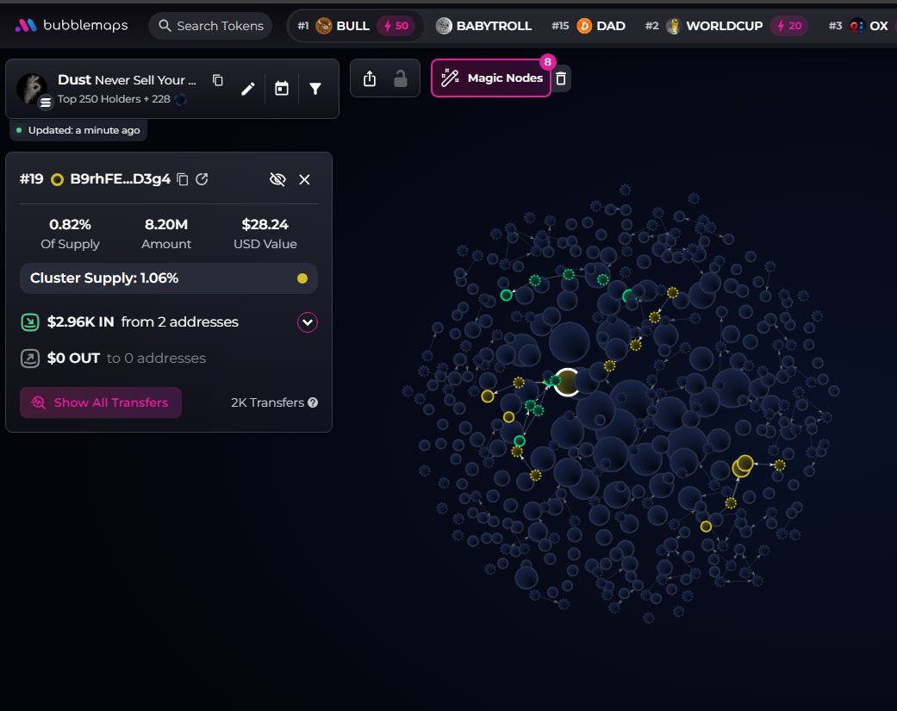Toggle the lock icon

[x=401, y=78]
